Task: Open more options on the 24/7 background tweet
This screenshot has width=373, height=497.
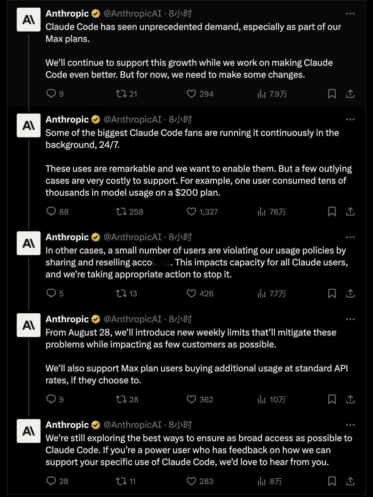Action: coord(350,120)
